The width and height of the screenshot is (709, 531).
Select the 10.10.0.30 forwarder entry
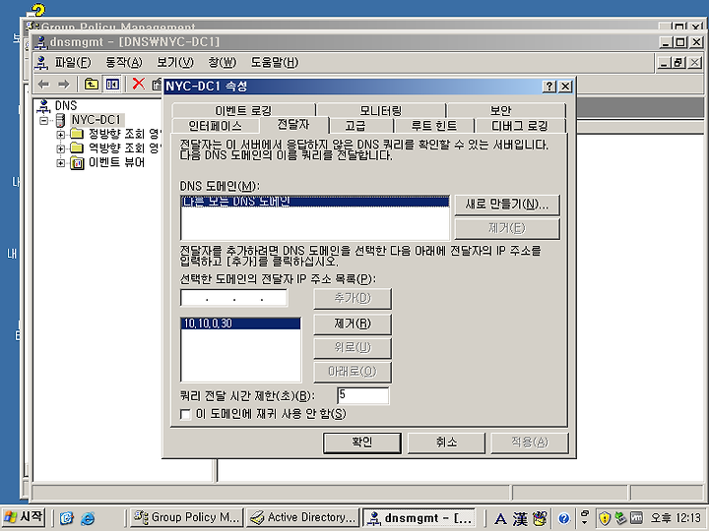click(x=240, y=324)
